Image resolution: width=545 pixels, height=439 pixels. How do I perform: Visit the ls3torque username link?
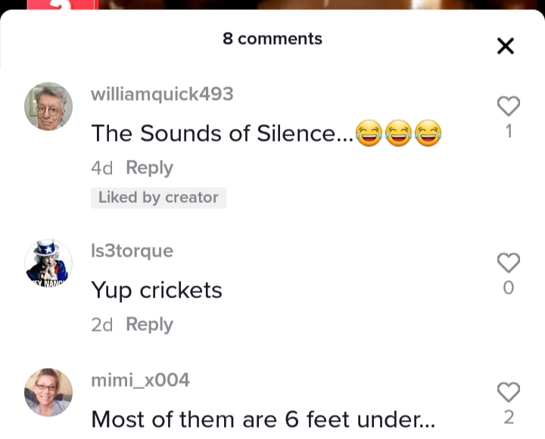[132, 251]
